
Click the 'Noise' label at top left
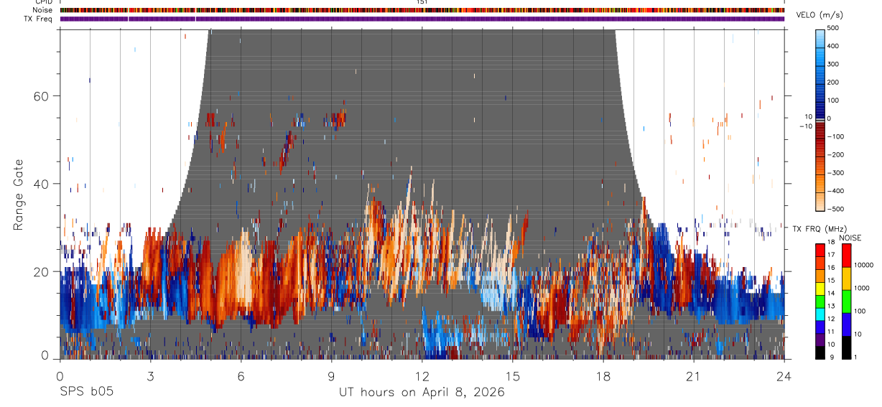[41, 10]
